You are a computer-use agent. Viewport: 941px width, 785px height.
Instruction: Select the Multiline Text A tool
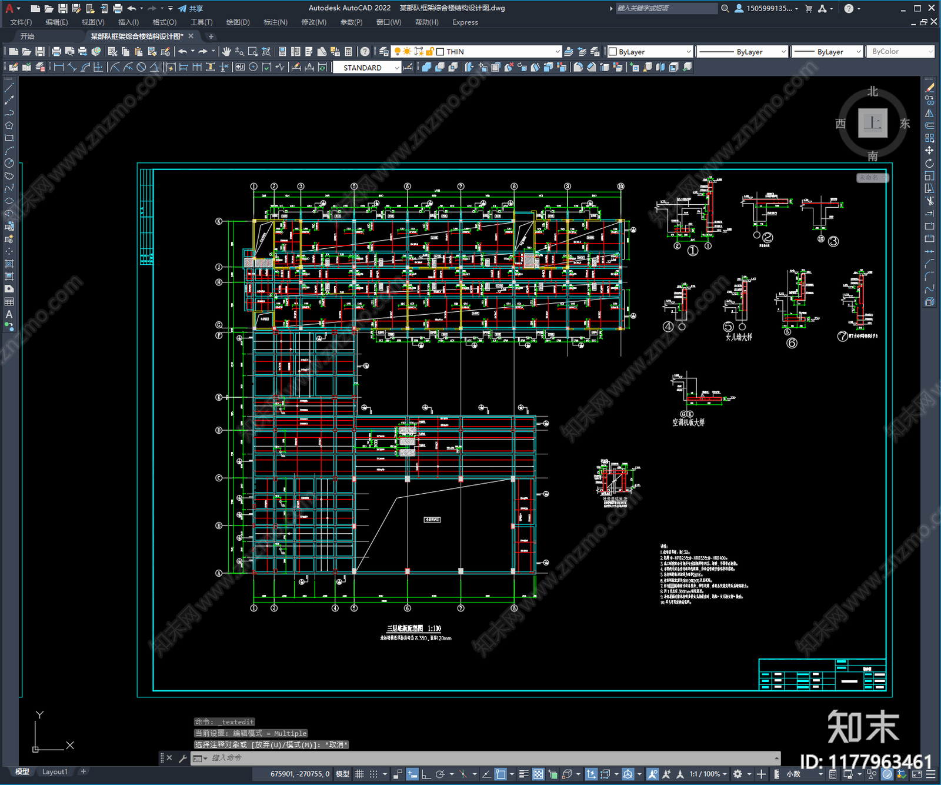[9, 314]
